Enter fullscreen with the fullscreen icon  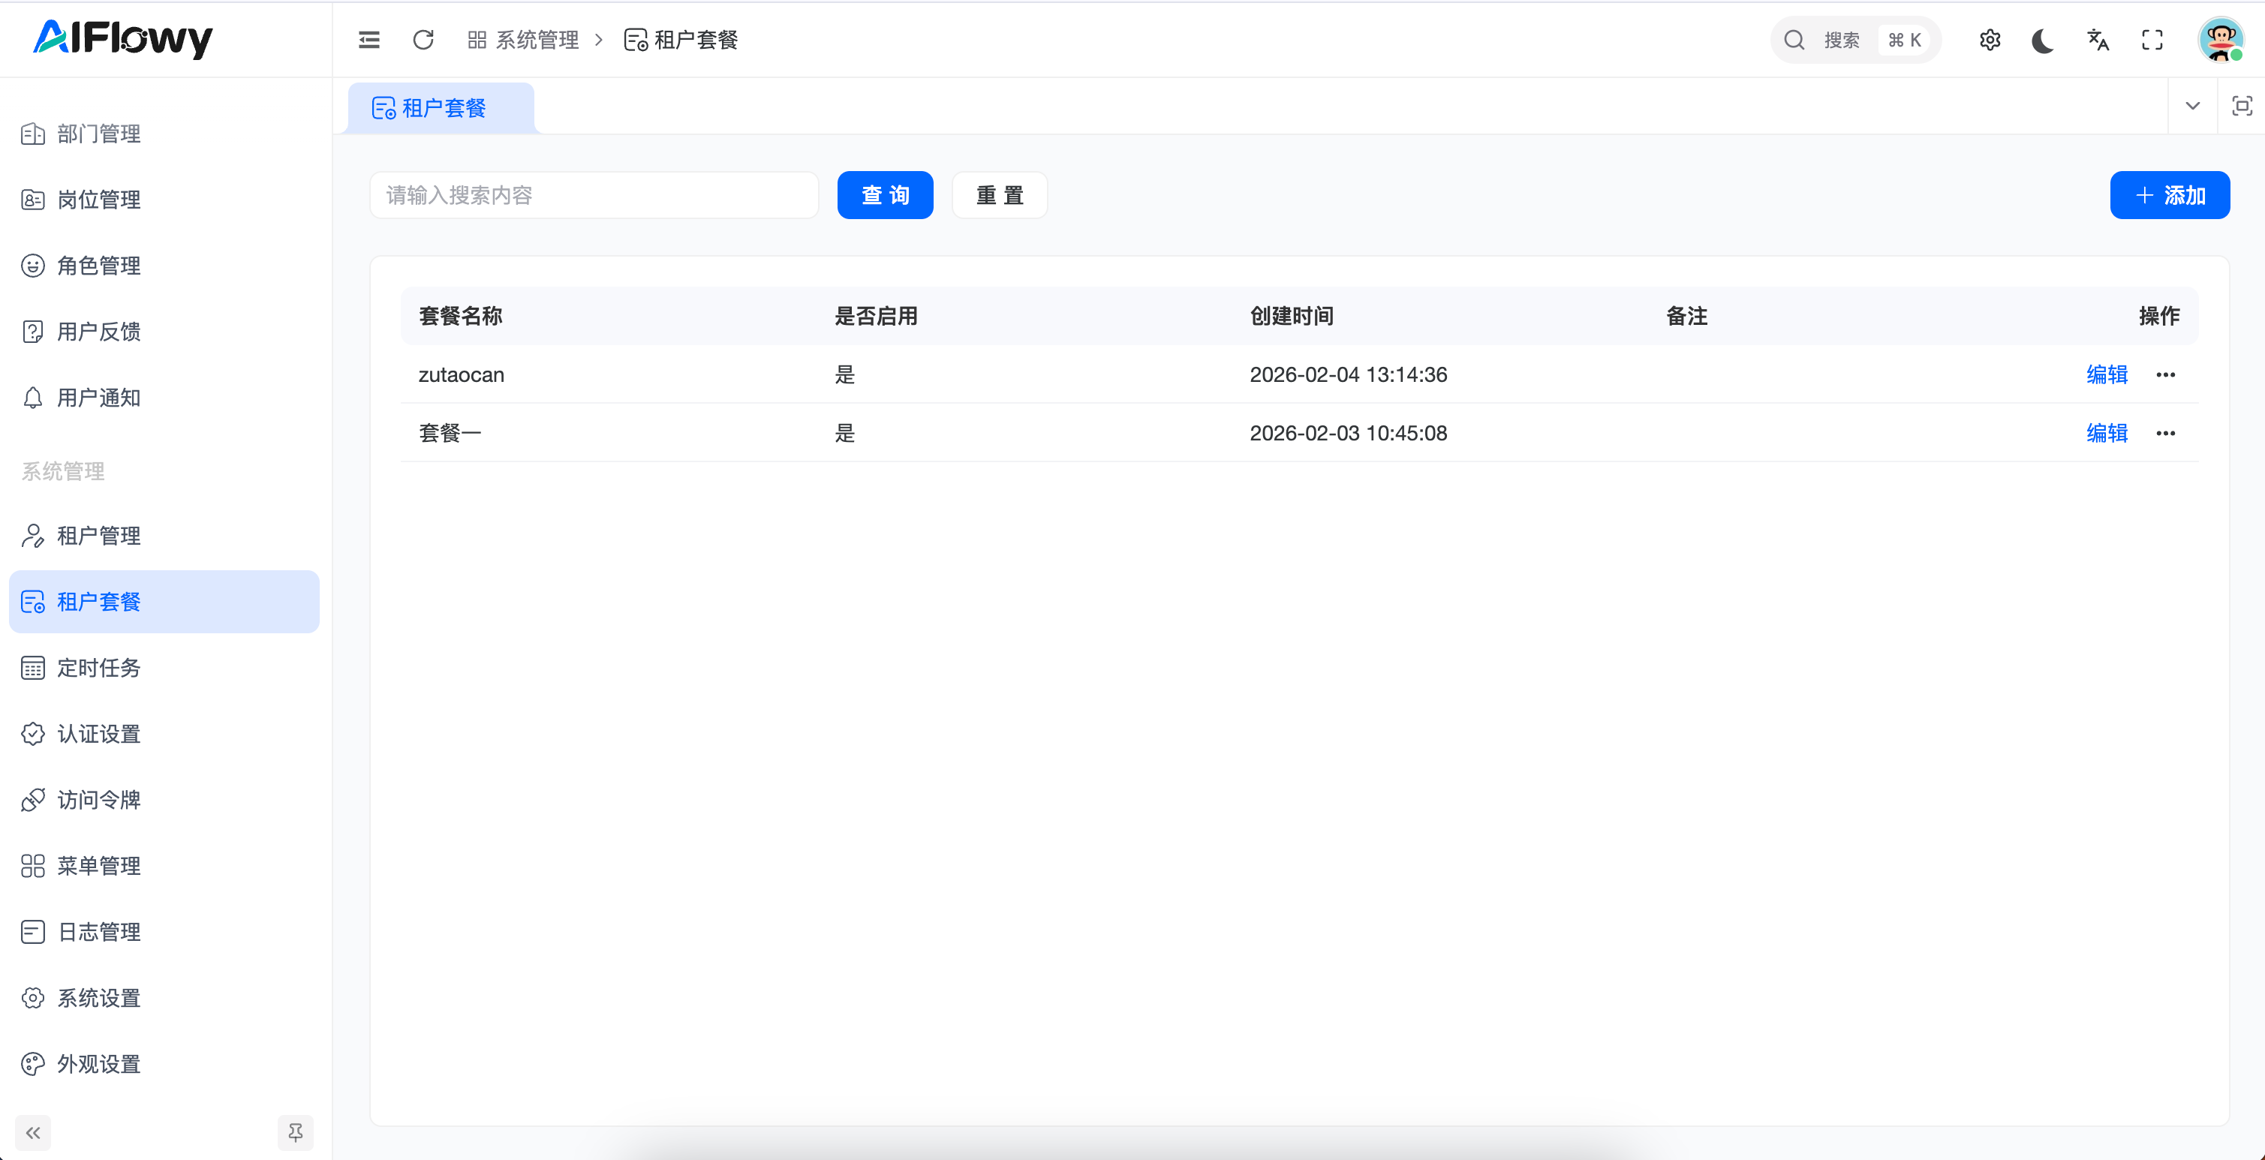tap(2152, 40)
